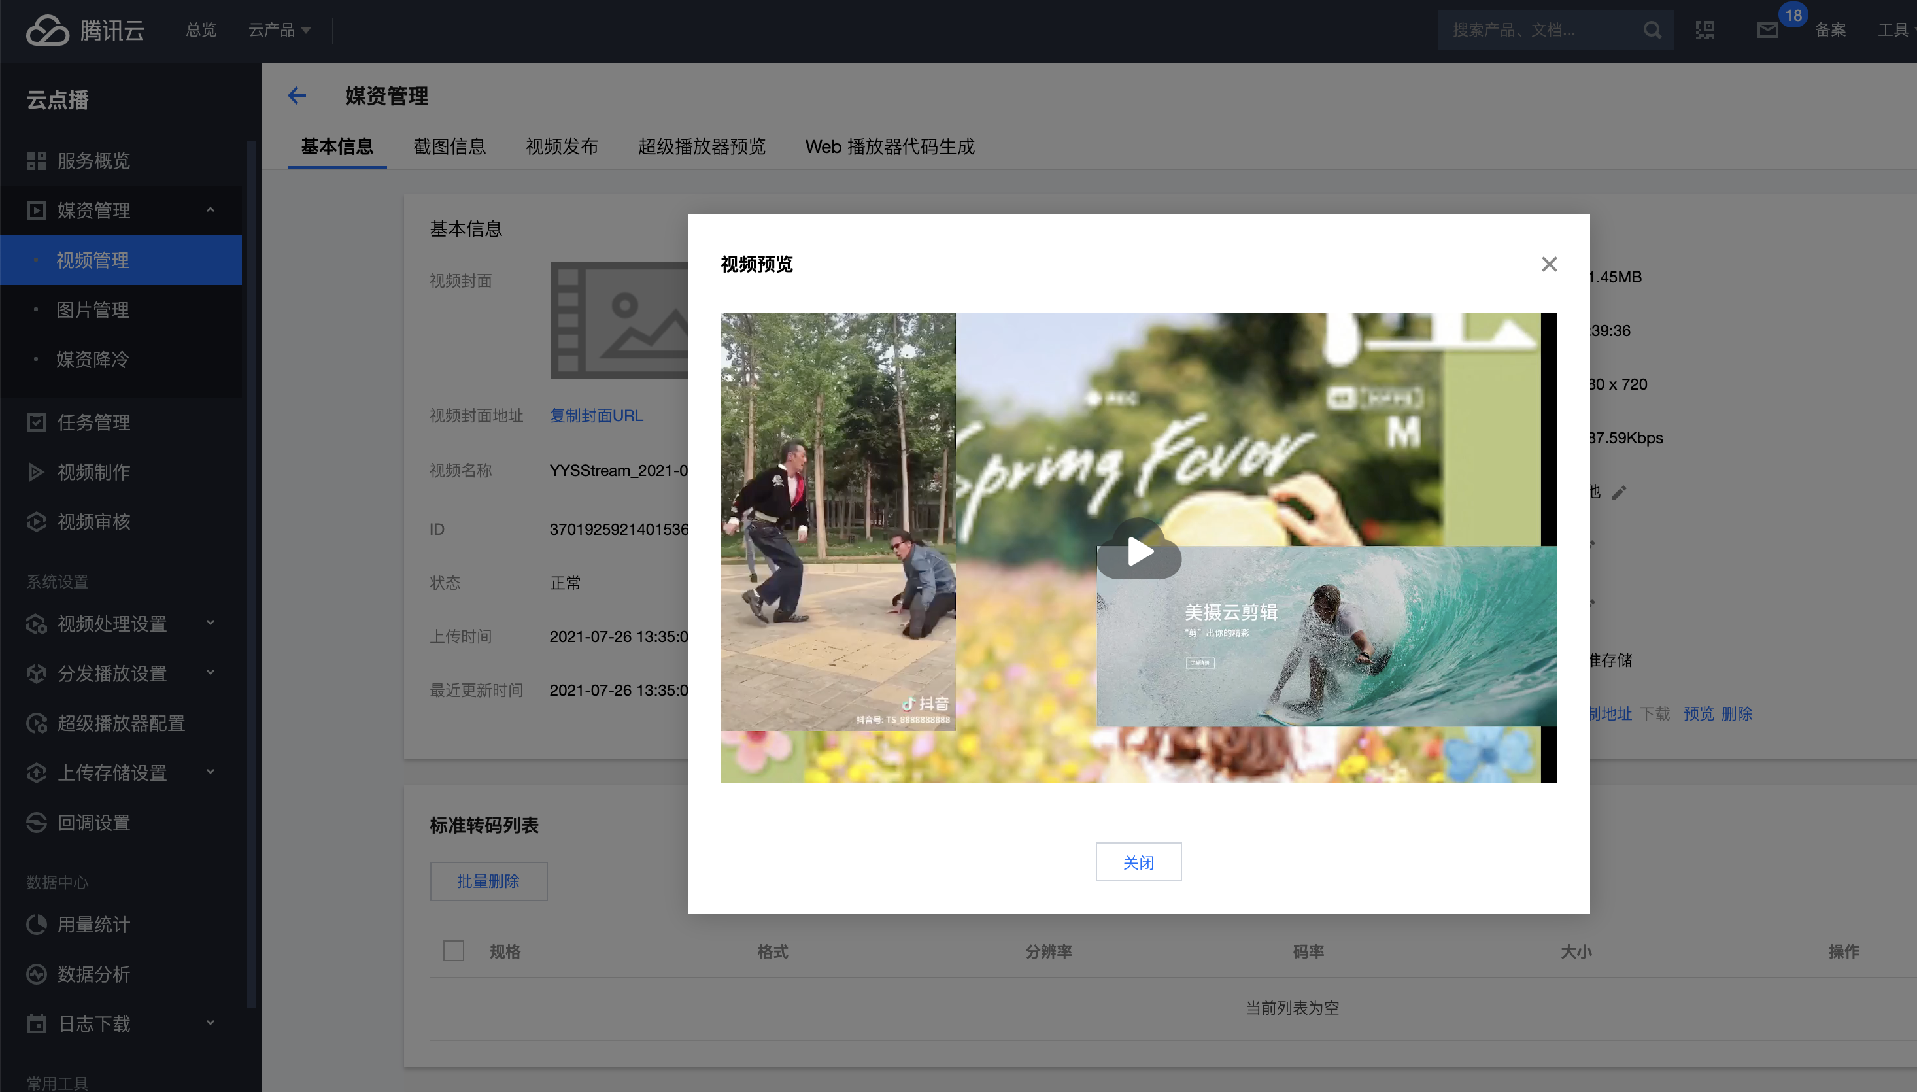The width and height of the screenshot is (1917, 1092).
Task: Expand the 云产品 dropdown
Action: tap(279, 30)
